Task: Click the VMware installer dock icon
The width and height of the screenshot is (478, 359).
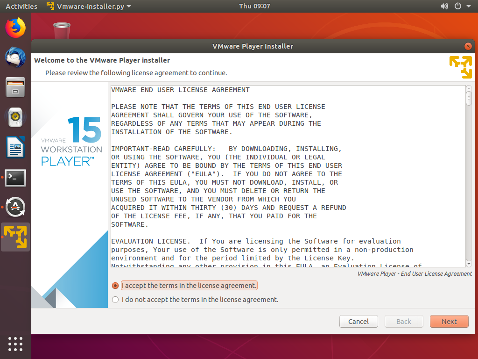Action: pos(15,237)
